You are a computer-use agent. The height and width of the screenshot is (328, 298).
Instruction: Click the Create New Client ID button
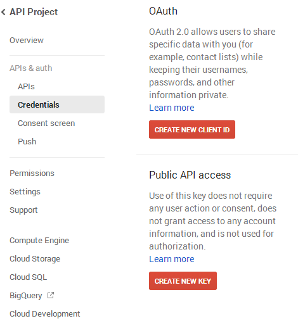(192, 130)
